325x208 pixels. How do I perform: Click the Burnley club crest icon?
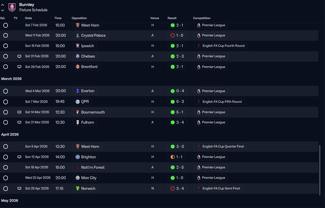point(12,7)
